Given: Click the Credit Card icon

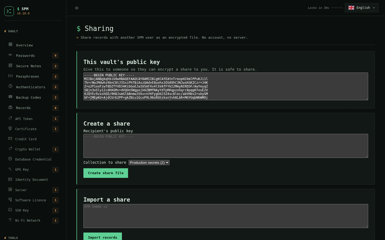Looking at the screenshot, I should point(10,138).
